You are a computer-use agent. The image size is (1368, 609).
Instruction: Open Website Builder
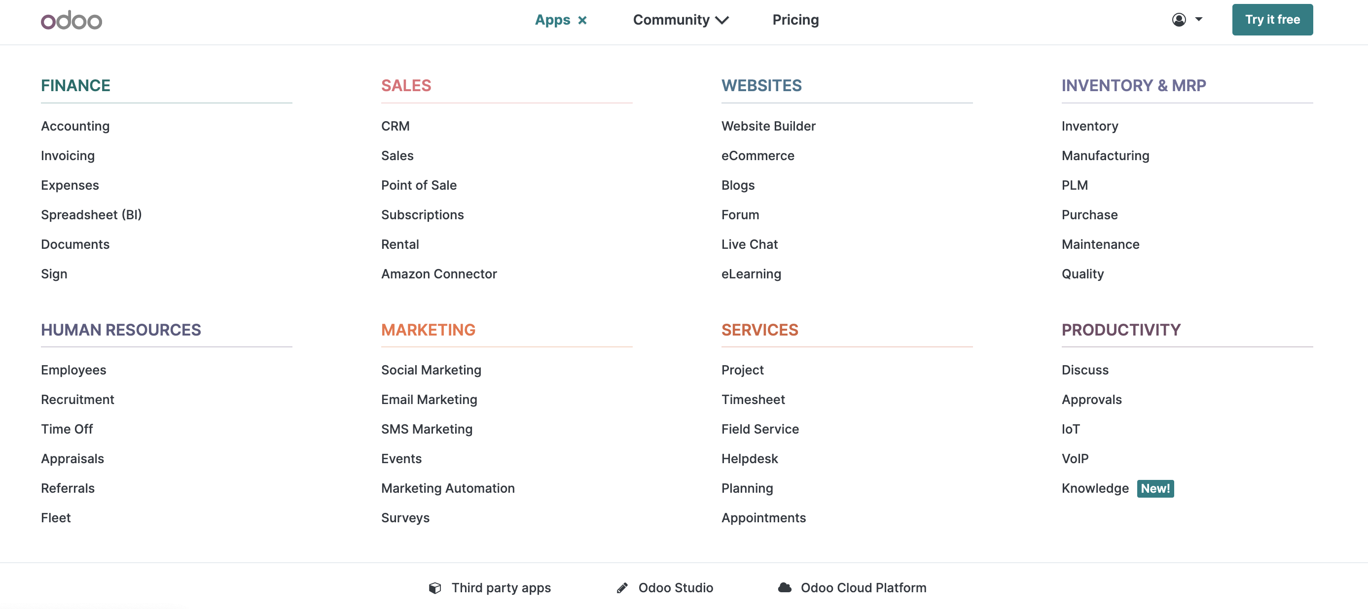coord(768,126)
